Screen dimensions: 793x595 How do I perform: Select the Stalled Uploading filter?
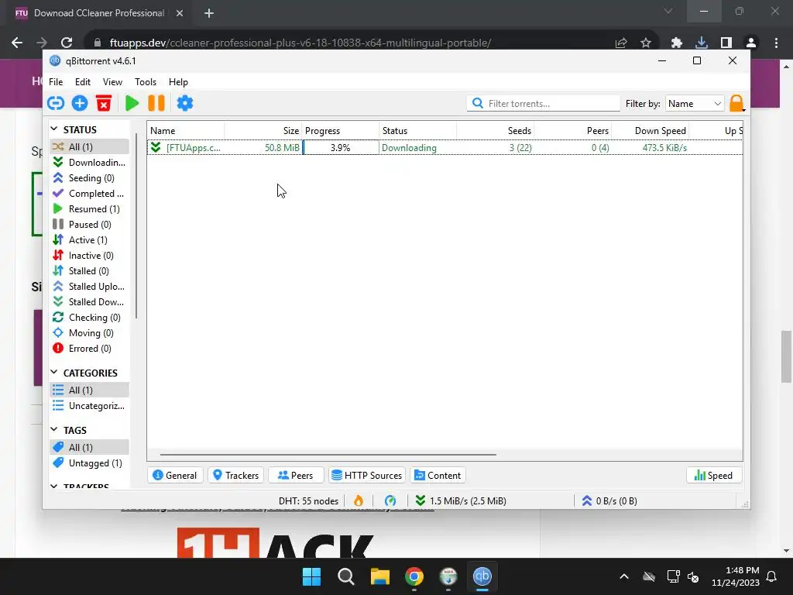pyautogui.click(x=90, y=287)
